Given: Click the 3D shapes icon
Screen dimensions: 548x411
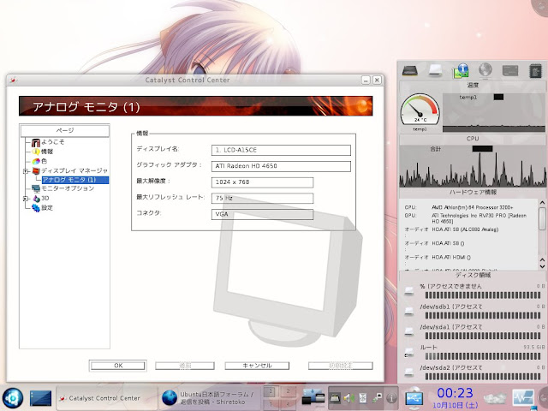Looking at the screenshot, I should tap(36, 198).
